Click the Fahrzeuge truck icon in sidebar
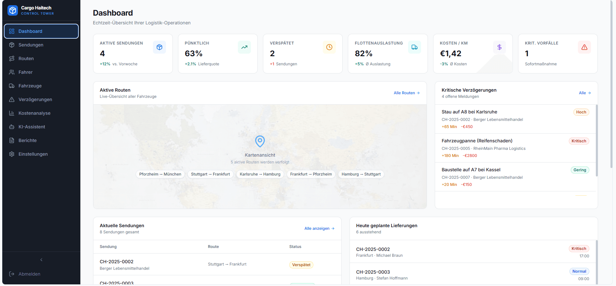 pyautogui.click(x=12, y=86)
